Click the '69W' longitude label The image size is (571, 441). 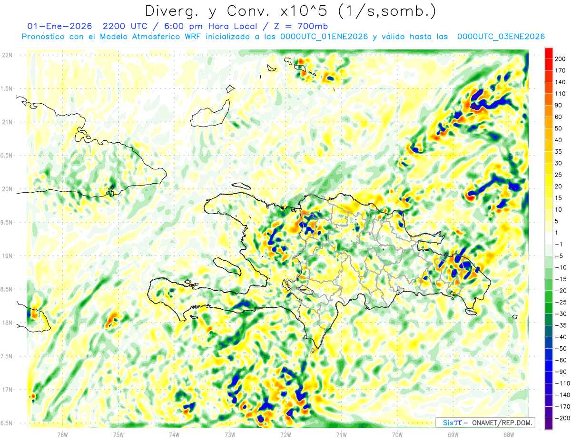pos(453,434)
